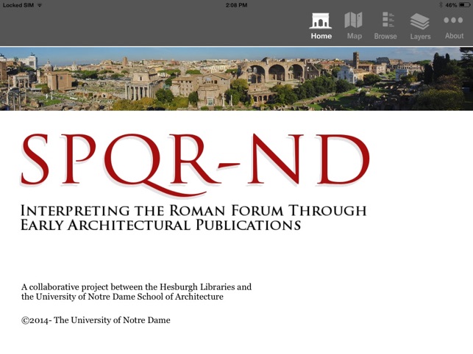The image size is (473, 354).
Task: Tap the Home arch icon
Action: (x=321, y=21)
